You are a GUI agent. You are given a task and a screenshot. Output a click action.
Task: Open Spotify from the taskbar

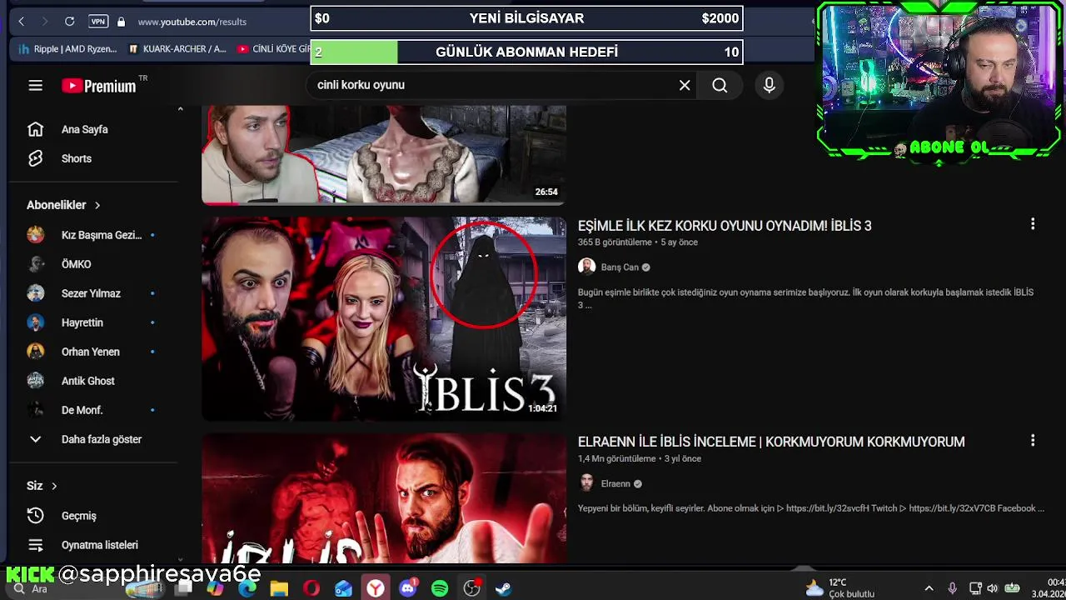[x=440, y=589]
